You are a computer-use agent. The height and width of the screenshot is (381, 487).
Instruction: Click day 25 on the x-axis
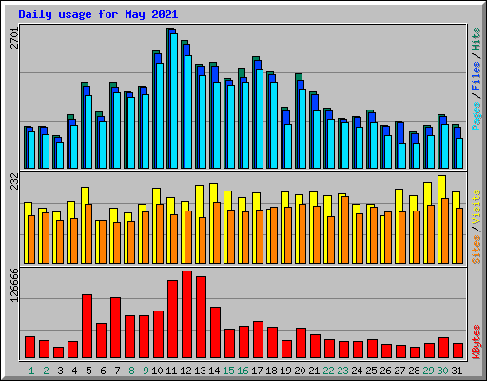pos(371,371)
